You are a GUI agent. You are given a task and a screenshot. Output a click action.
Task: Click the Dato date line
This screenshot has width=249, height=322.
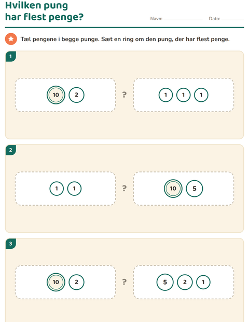click(232, 19)
